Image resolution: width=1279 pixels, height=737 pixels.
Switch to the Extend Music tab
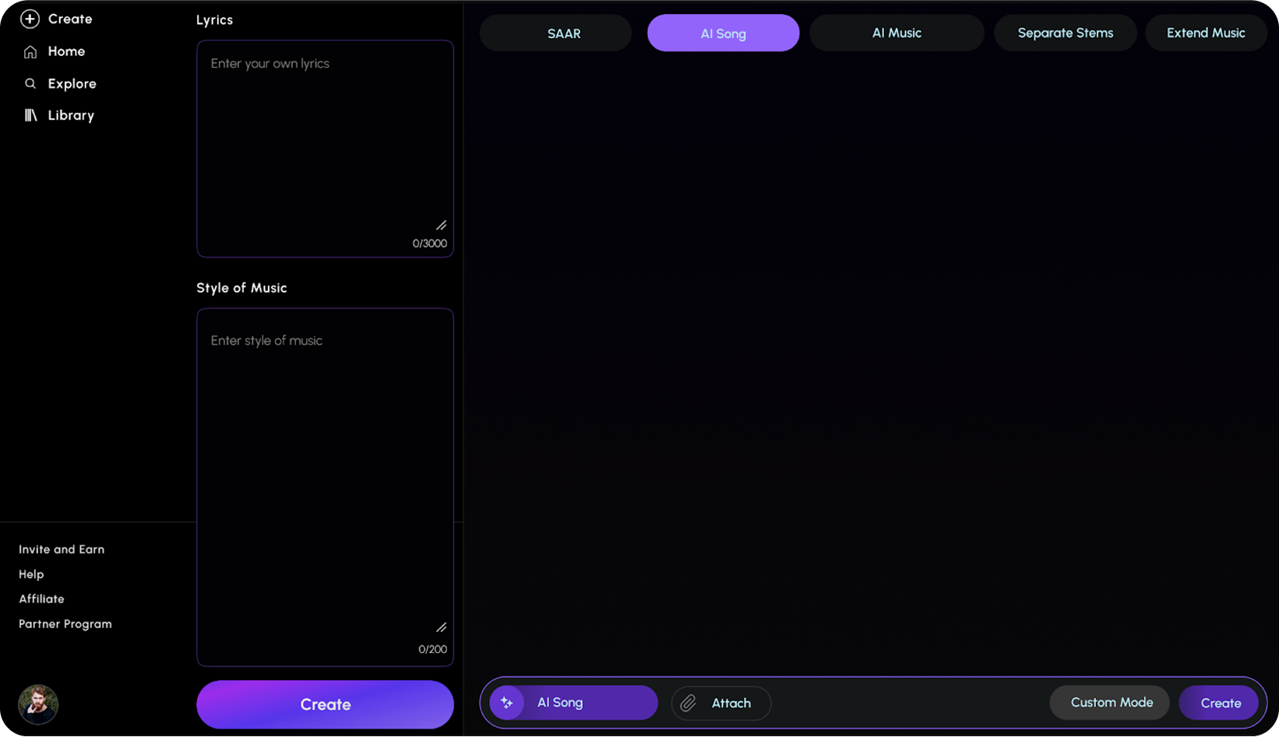coord(1205,33)
